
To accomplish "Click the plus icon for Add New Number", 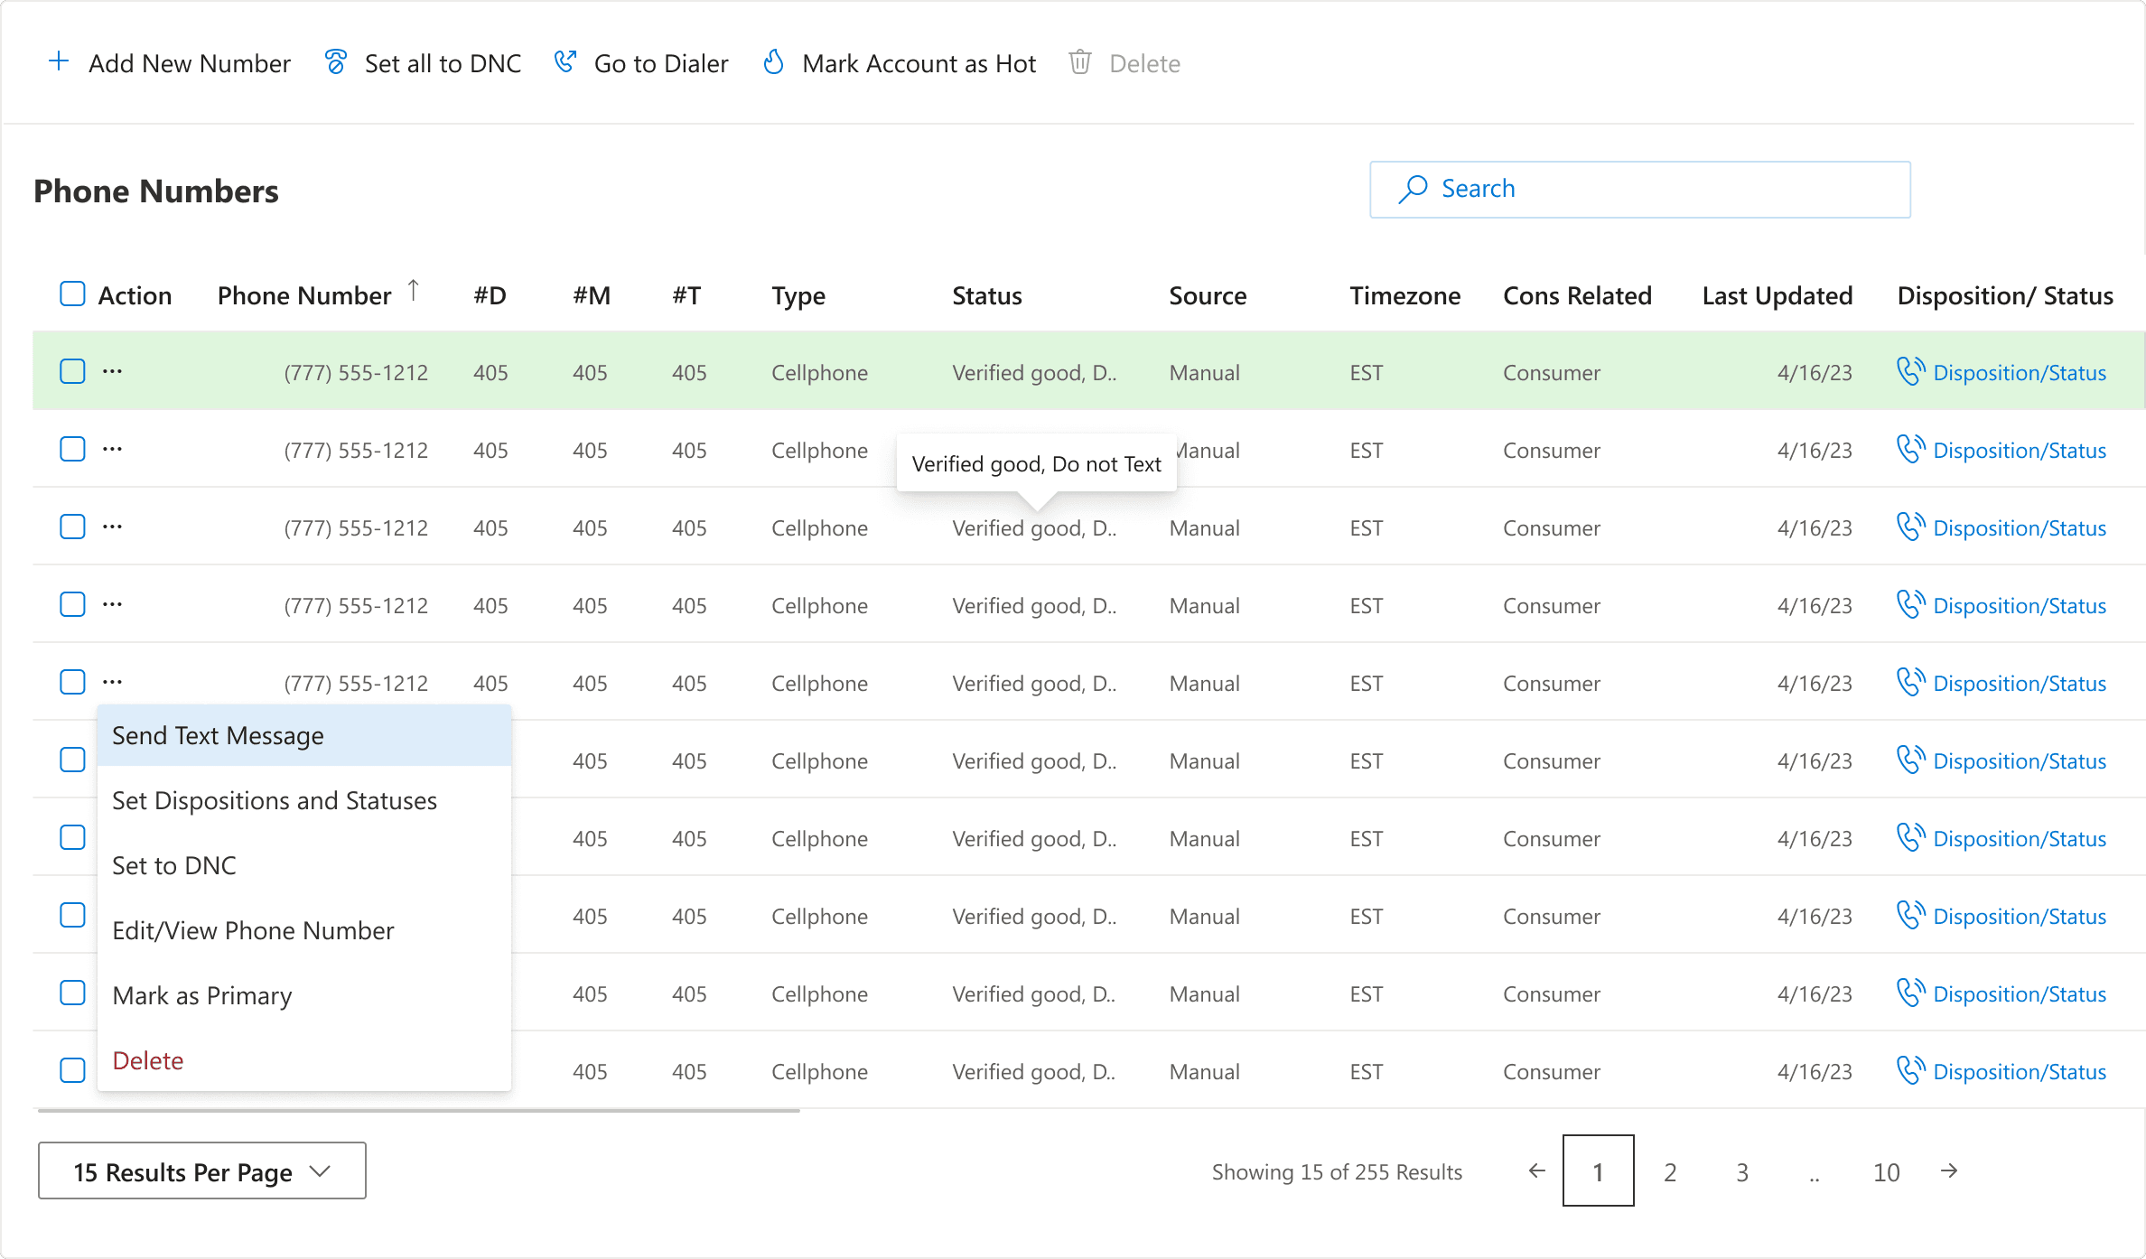I will (x=59, y=62).
